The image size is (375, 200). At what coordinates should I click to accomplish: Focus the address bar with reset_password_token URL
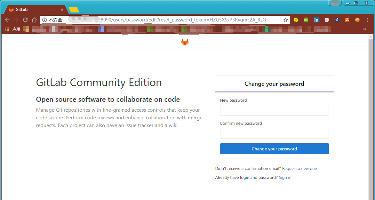tap(165, 20)
